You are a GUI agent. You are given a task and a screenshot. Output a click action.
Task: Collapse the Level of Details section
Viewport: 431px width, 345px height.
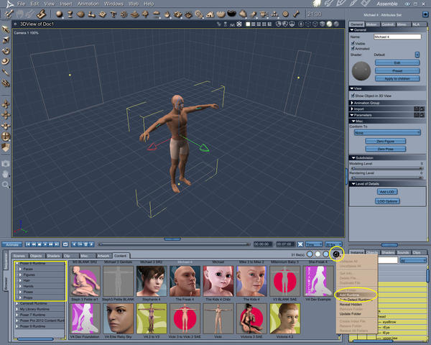[x=353, y=184]
